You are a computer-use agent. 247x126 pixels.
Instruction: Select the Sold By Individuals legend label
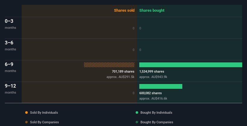pyautogui.click(x=44, y=112)
